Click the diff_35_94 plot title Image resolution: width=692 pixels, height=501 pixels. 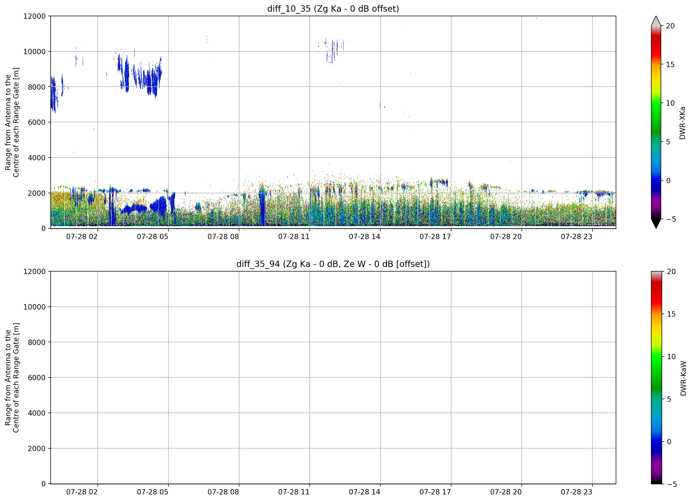pos(333,264)
